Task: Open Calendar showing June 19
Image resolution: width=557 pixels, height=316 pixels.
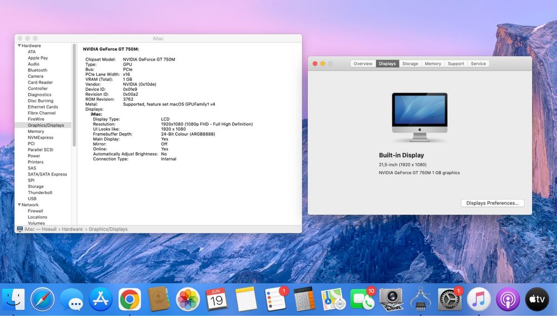Action: 216,299
